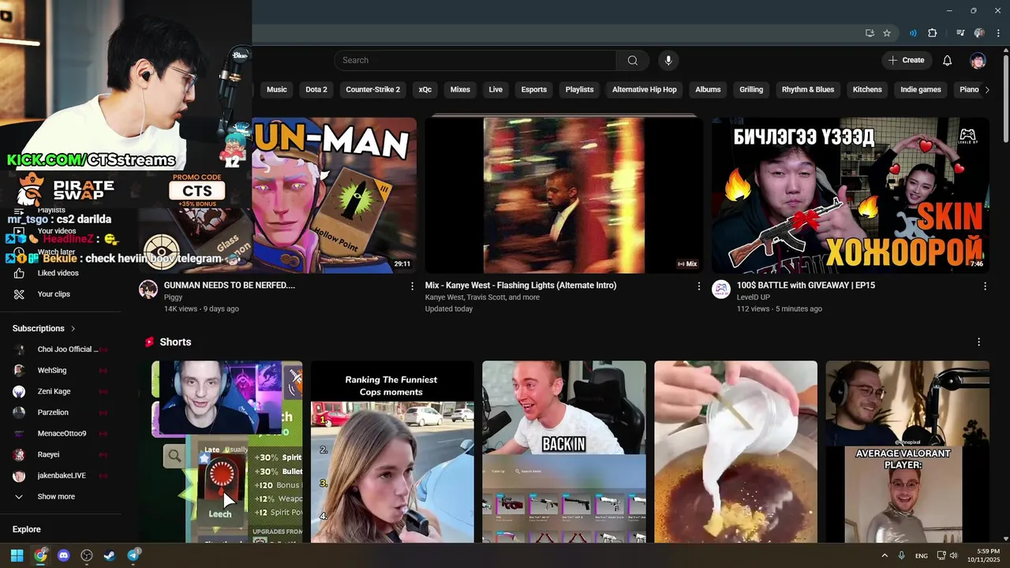Open the Shorts shelf three-dot menu

pos(978,342)
